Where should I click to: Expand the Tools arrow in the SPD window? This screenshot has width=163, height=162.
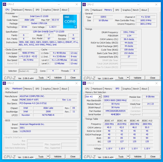(128, 157)
